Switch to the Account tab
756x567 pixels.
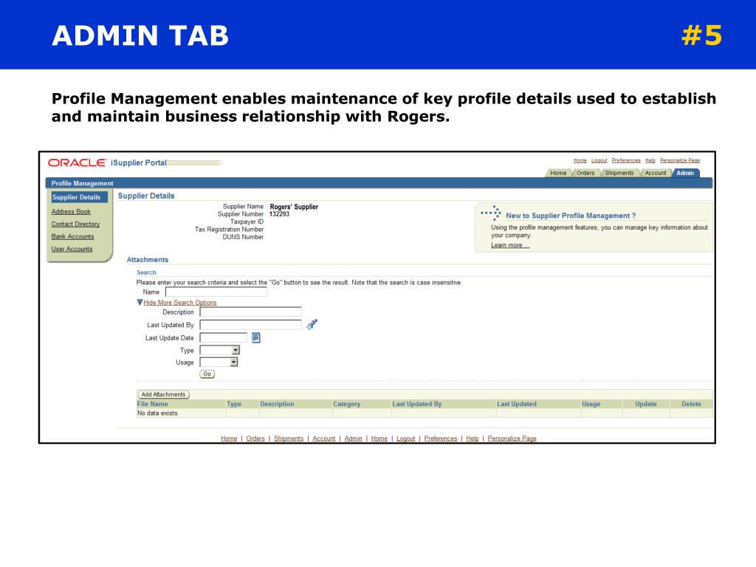point(656,173)
